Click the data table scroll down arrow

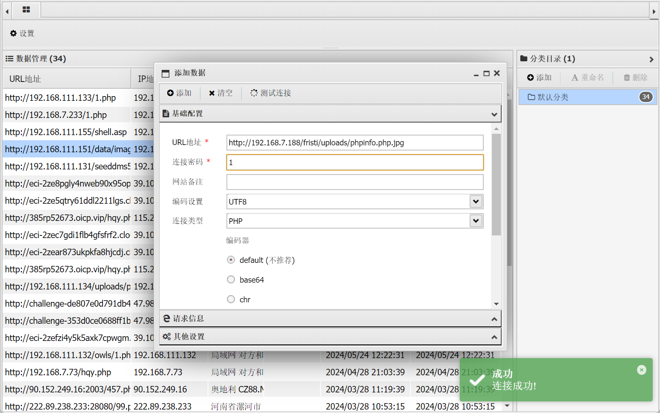click(x=508, y=406)
